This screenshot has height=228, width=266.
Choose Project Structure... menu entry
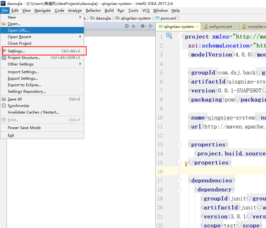(42, 58)
